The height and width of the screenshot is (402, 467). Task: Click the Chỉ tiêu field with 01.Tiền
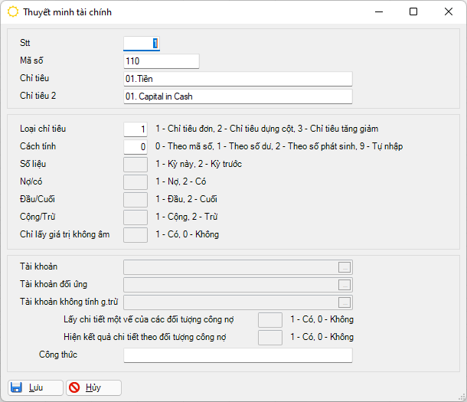coord(237,79)
